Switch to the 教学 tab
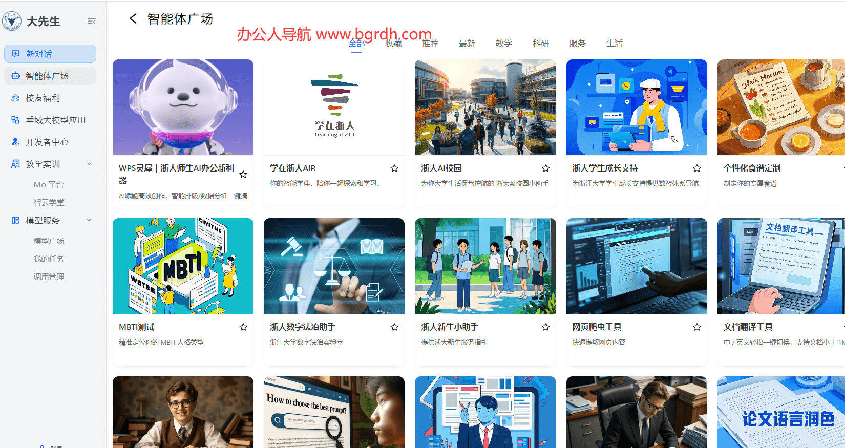The image size is (845, 448). (x=504, y=44)
